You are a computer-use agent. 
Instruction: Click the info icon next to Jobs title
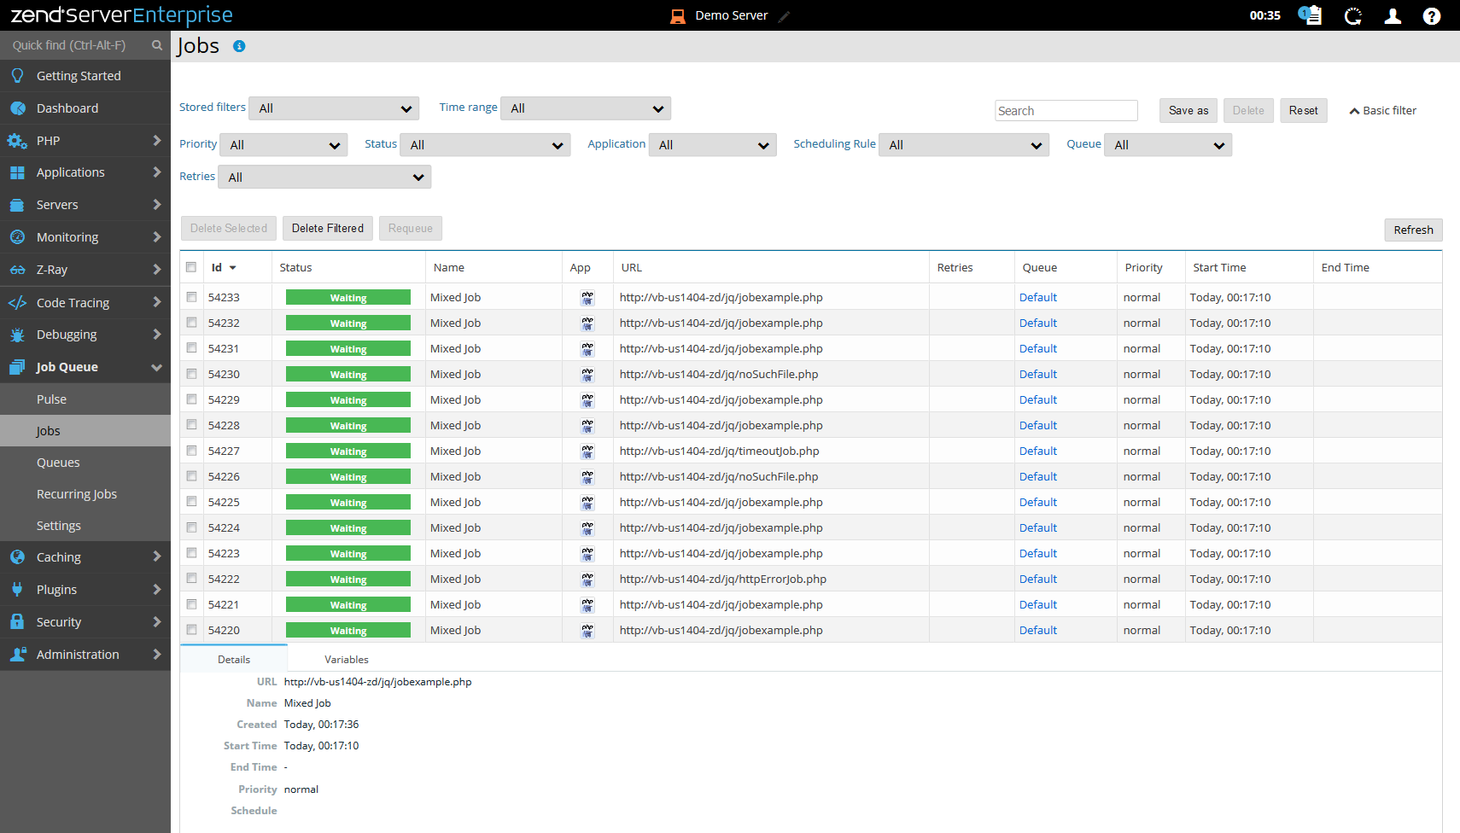point(239,46)
